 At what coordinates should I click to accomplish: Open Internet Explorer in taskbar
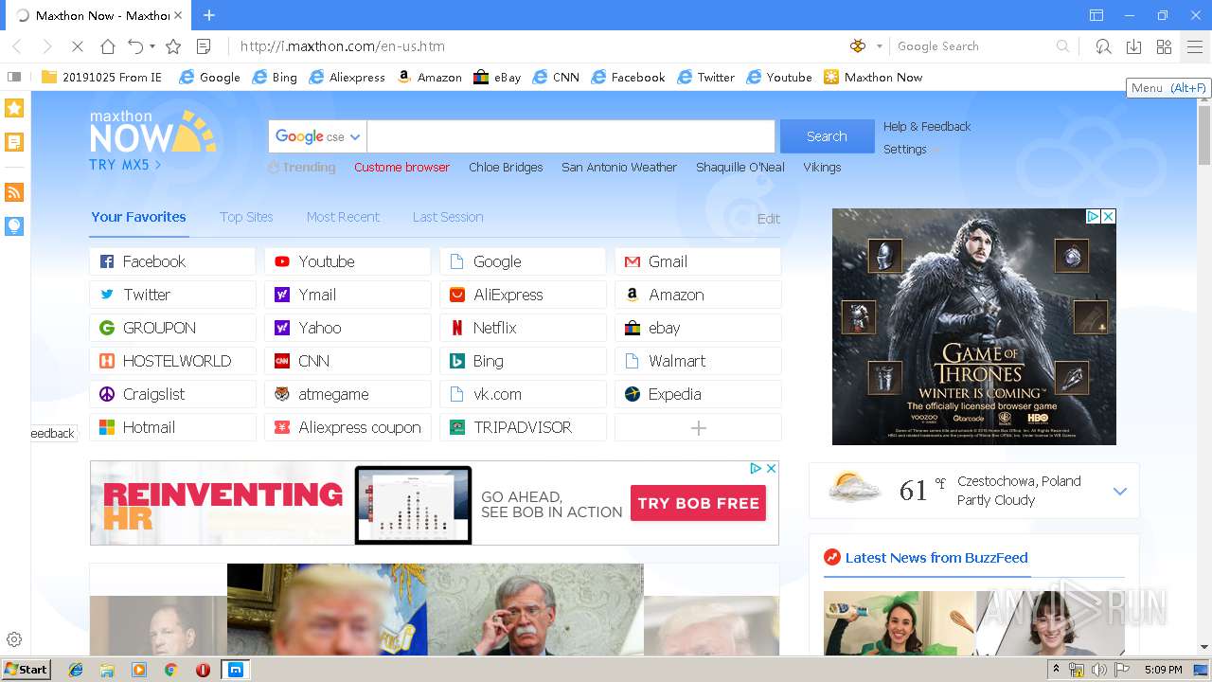tap(76, 670)
